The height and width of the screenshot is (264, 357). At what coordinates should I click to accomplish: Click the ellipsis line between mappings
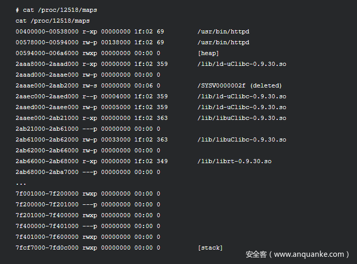[21, 184]
